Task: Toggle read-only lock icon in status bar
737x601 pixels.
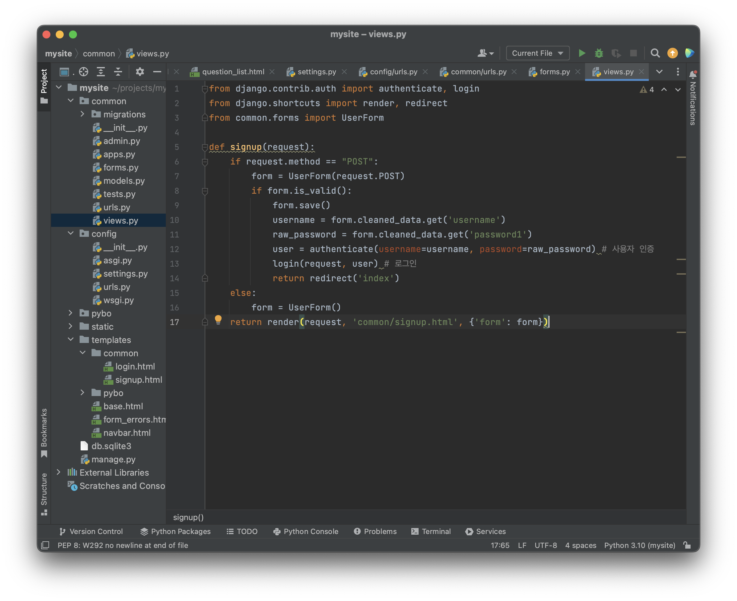Action: coord(687,545)
